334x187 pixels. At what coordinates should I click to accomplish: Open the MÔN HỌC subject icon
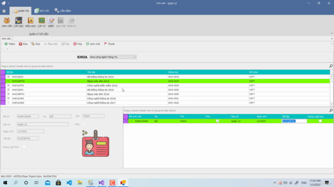tap(30, 22)
